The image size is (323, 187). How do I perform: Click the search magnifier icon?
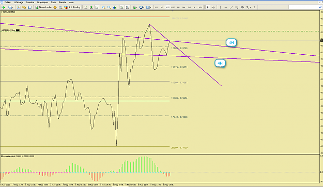pyautogui.click(x=320, y=7)
